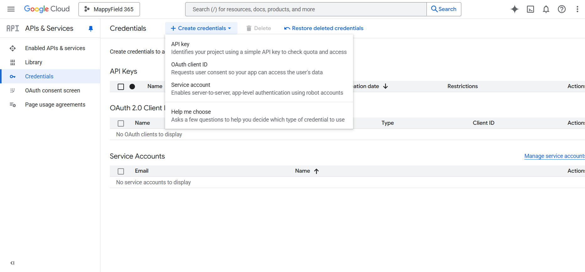
Task: Click the OAuth consent screen icon
Action: pos(13,91)
